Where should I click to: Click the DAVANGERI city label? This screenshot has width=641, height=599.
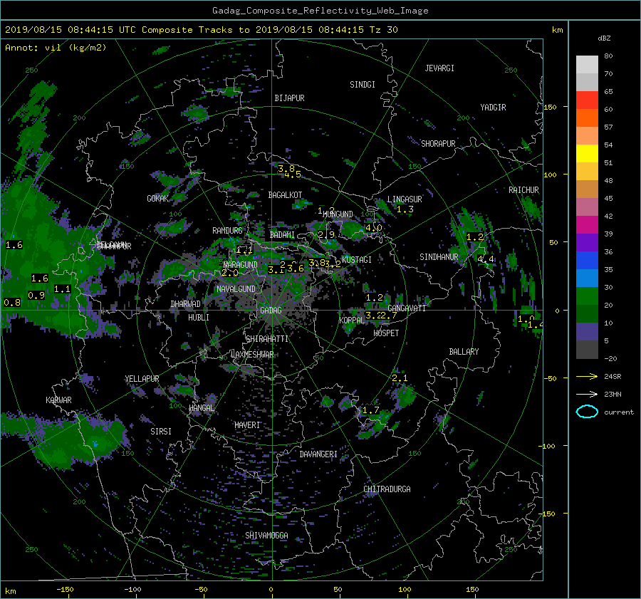click(x=318, y=454)
